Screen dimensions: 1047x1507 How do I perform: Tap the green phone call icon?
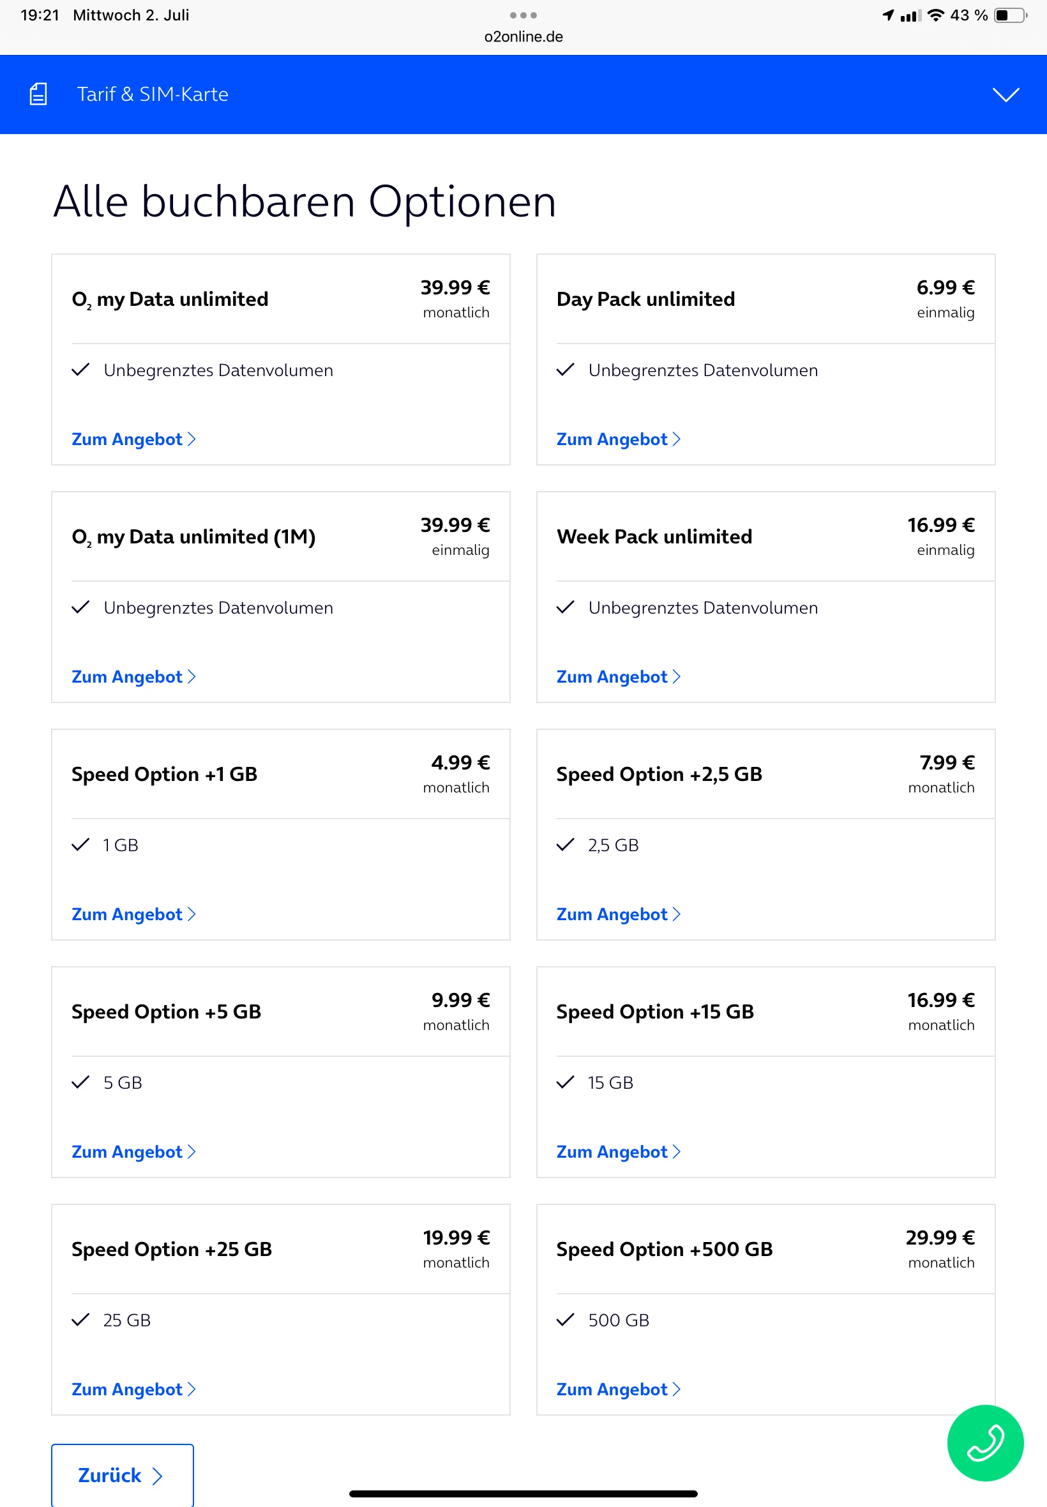(984, 1442)
